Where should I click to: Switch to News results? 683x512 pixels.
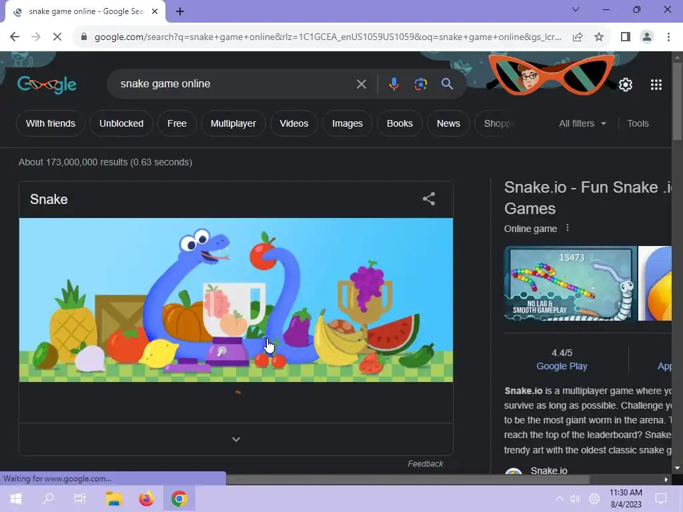448,123
